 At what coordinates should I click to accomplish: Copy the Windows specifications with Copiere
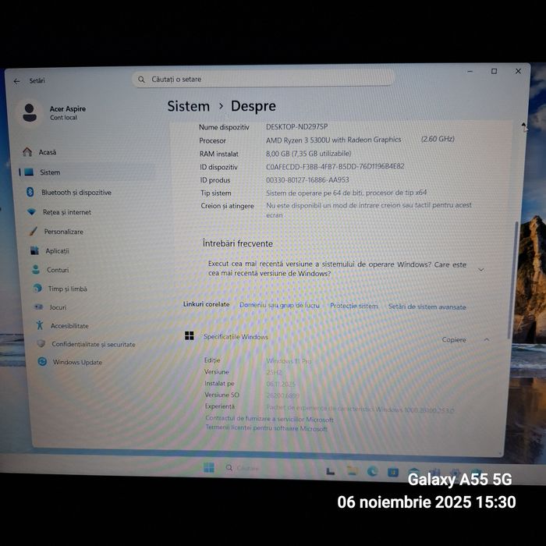pos(454,339)
